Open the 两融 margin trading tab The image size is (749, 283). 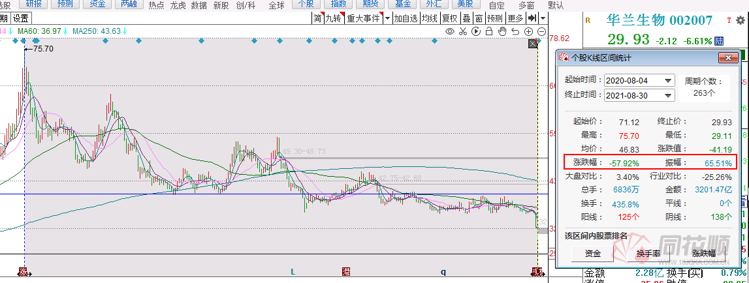128,5
